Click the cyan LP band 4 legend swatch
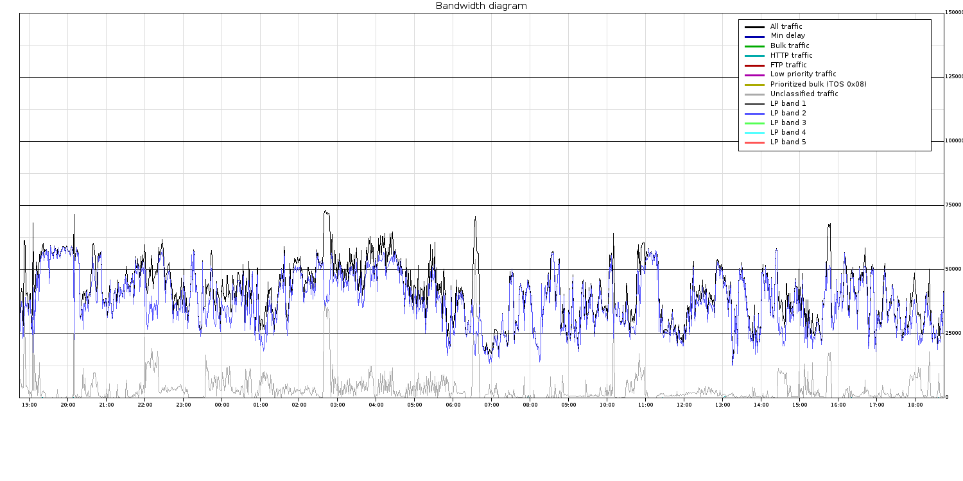This screenshot has width=963, height=481. [754, 133]
